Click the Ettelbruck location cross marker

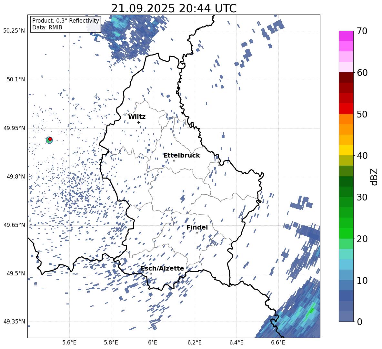(x=174, y=161)
